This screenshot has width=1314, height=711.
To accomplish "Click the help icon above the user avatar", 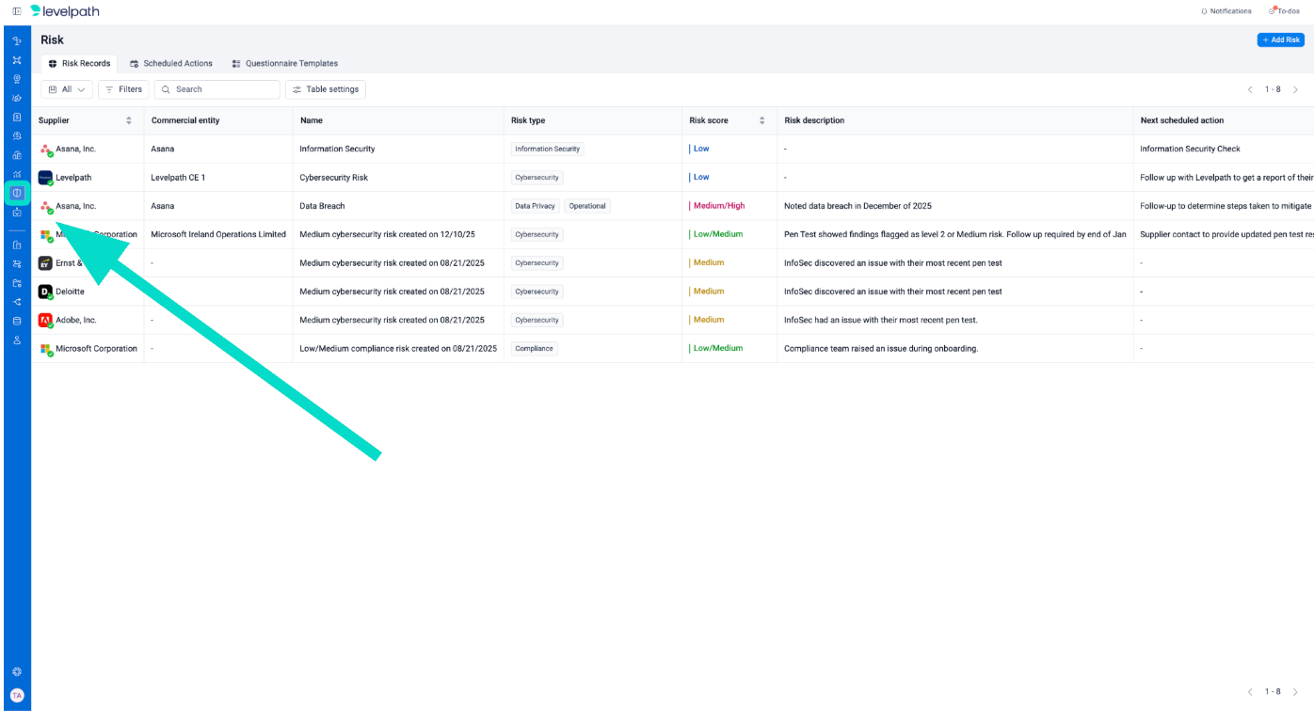I will [x=17, y=671].
